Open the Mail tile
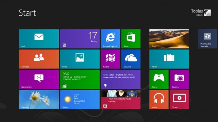218x122 pixels. [39, 39]
